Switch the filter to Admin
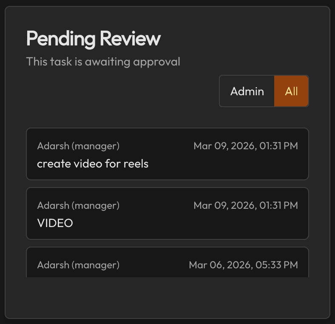Screen dimensions: 335x324 (247, 91)
